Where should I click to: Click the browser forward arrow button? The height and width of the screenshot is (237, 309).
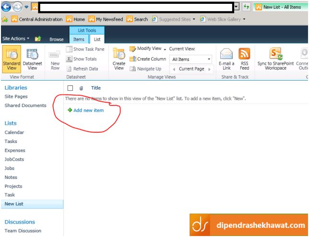click(x=18, y=7)
